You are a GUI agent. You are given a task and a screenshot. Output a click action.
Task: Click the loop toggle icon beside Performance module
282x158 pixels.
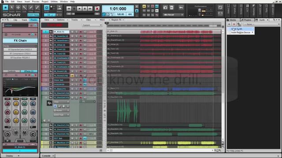(x=220, y=7)
